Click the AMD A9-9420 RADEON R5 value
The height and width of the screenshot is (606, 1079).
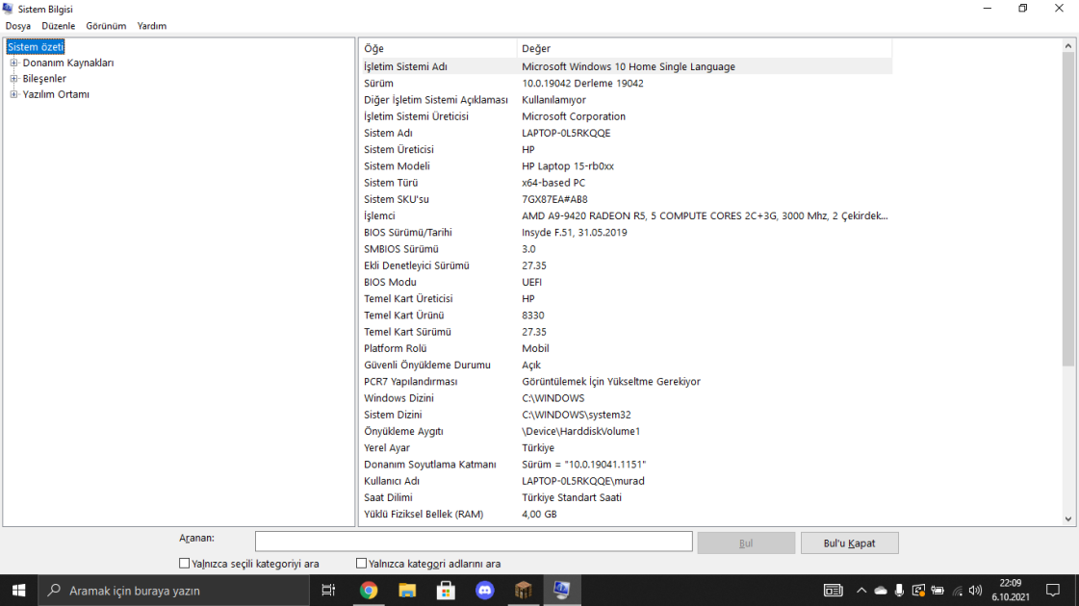coord(705,215)
